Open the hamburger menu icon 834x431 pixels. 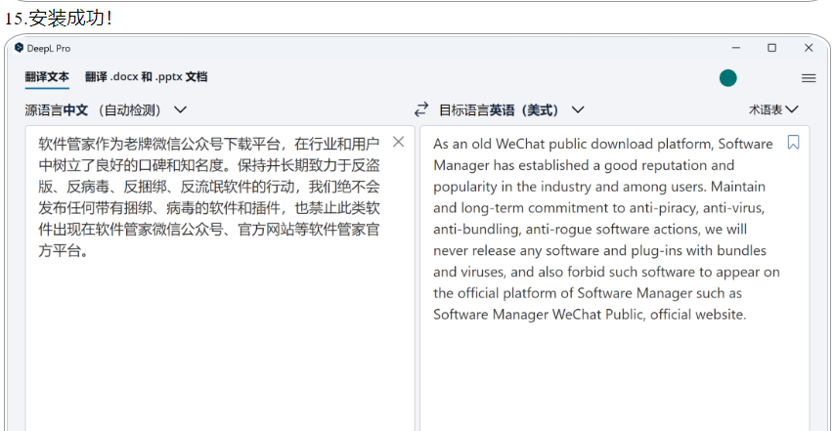click(x=809, y=78)
